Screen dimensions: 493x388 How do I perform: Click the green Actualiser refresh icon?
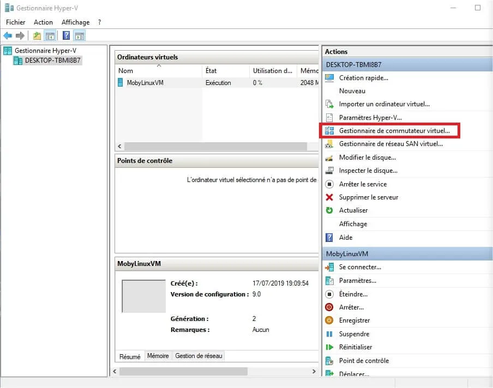(329, 210)
